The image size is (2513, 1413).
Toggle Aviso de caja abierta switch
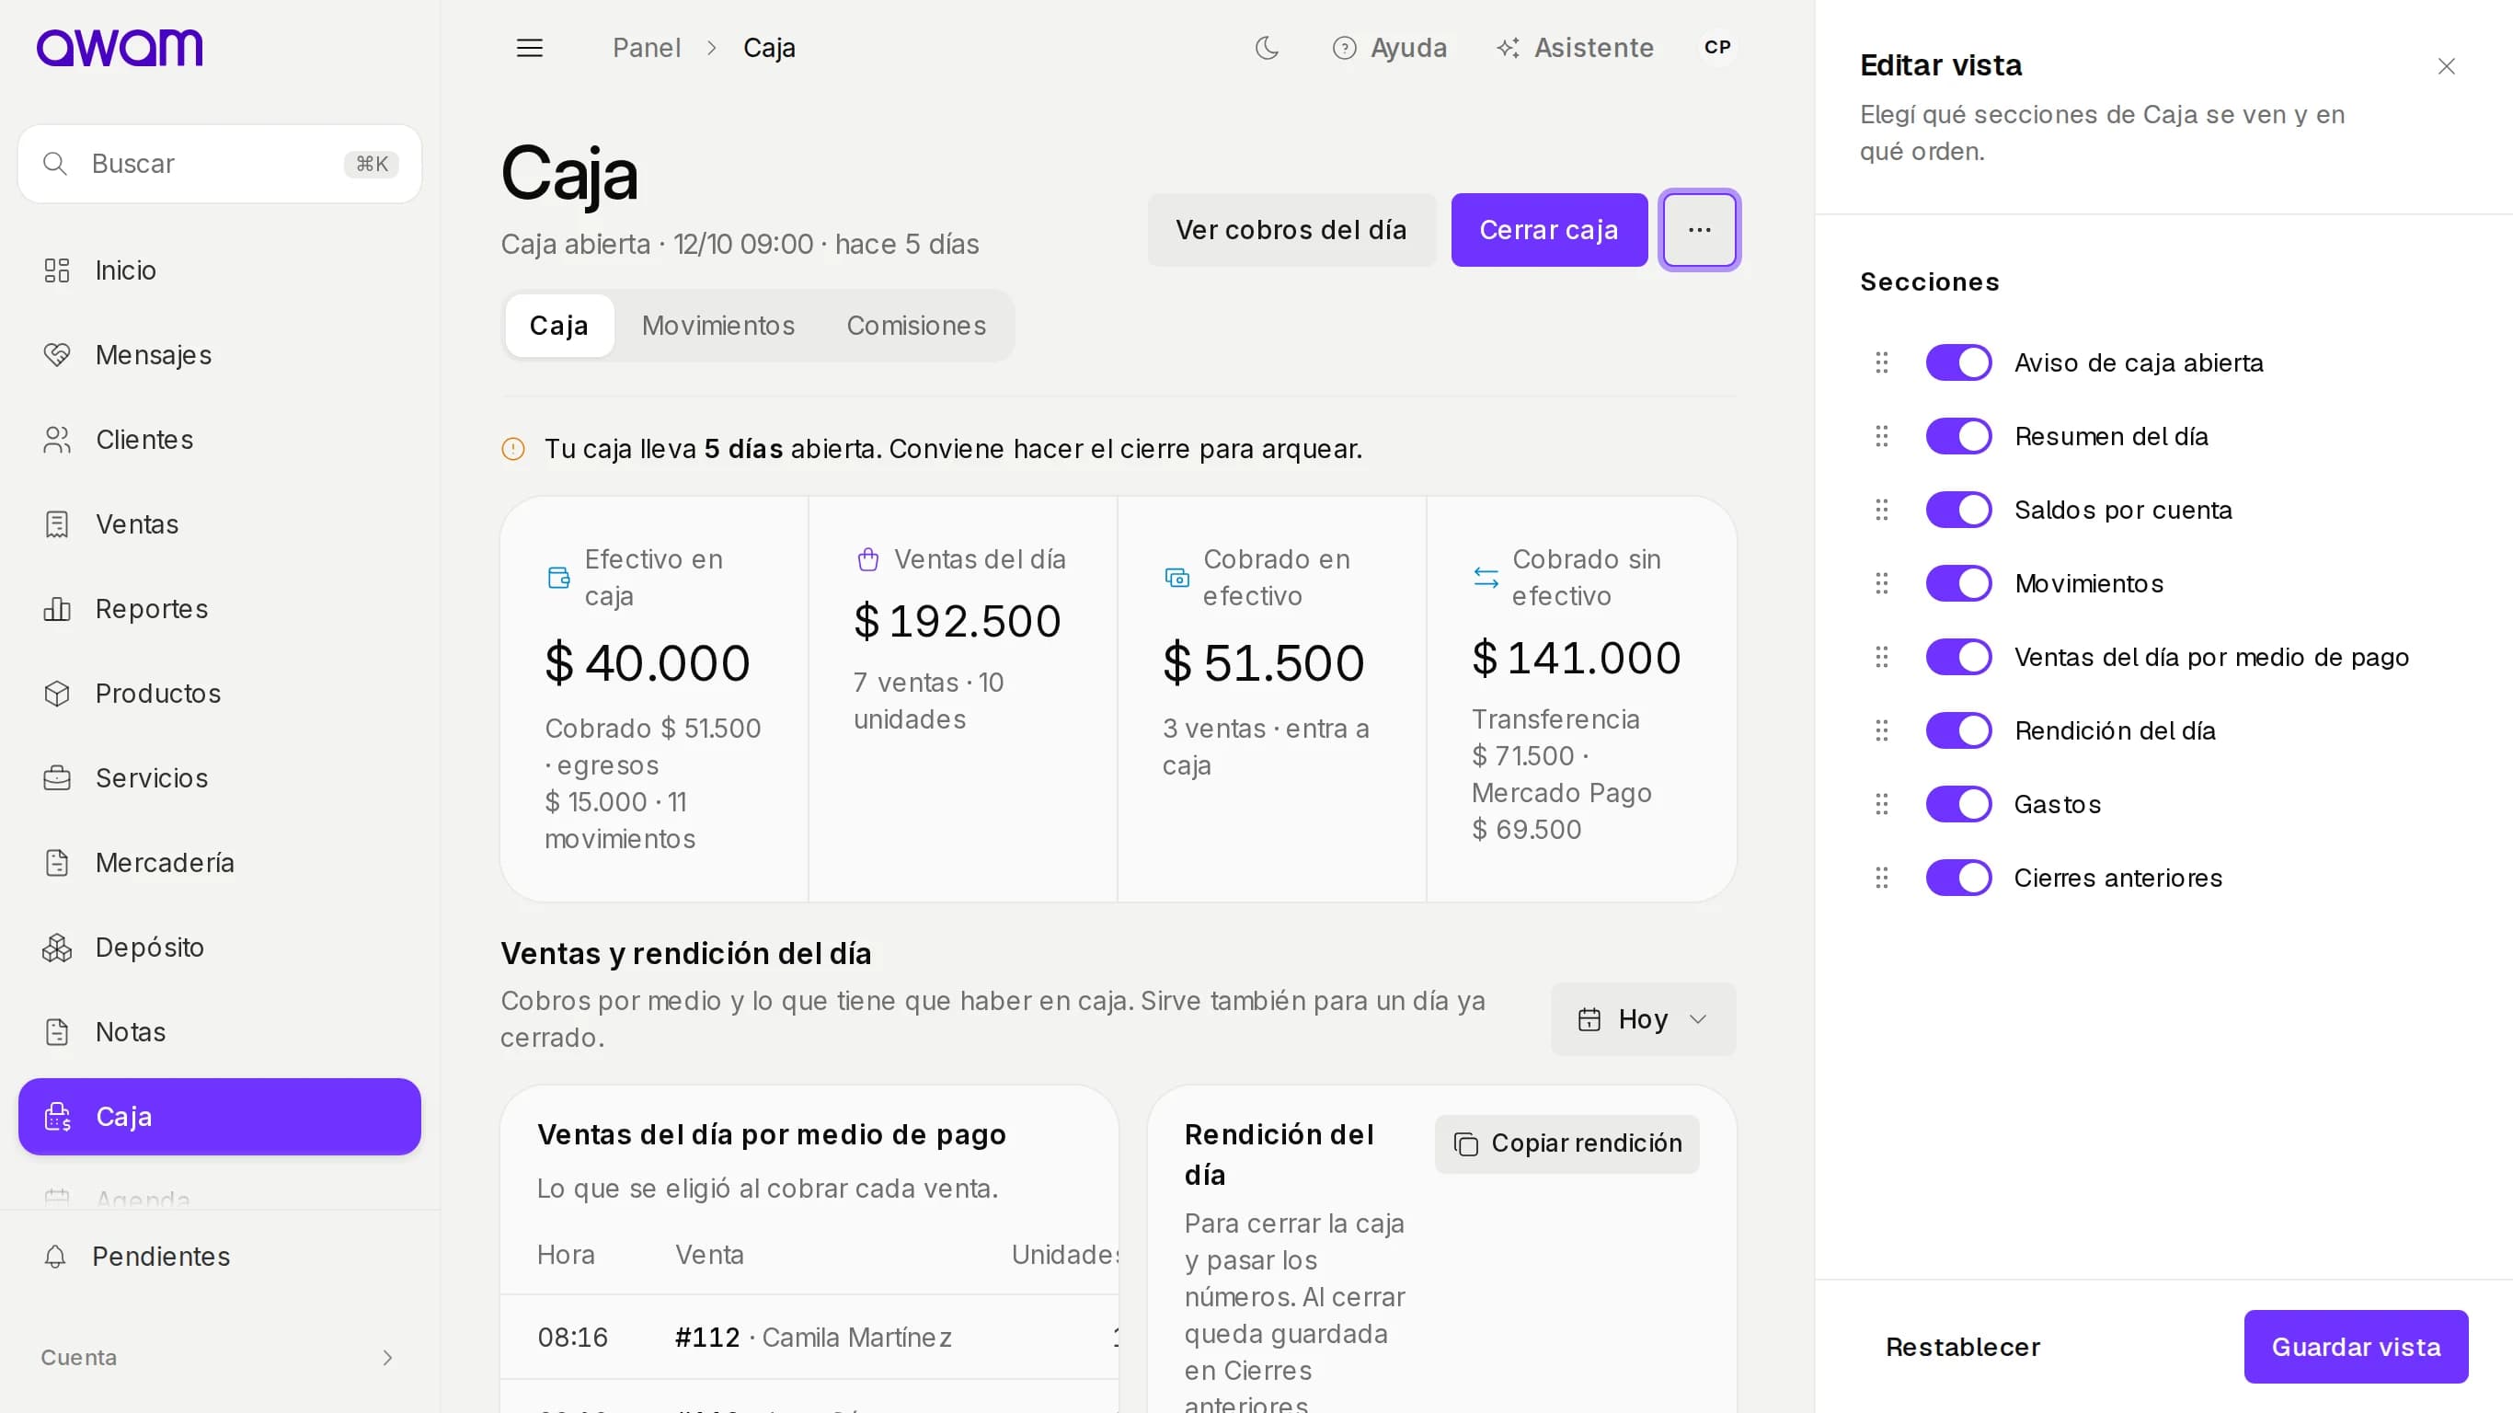pos(1959,363)
